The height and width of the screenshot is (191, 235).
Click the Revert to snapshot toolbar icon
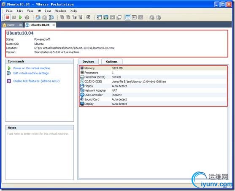45,17
